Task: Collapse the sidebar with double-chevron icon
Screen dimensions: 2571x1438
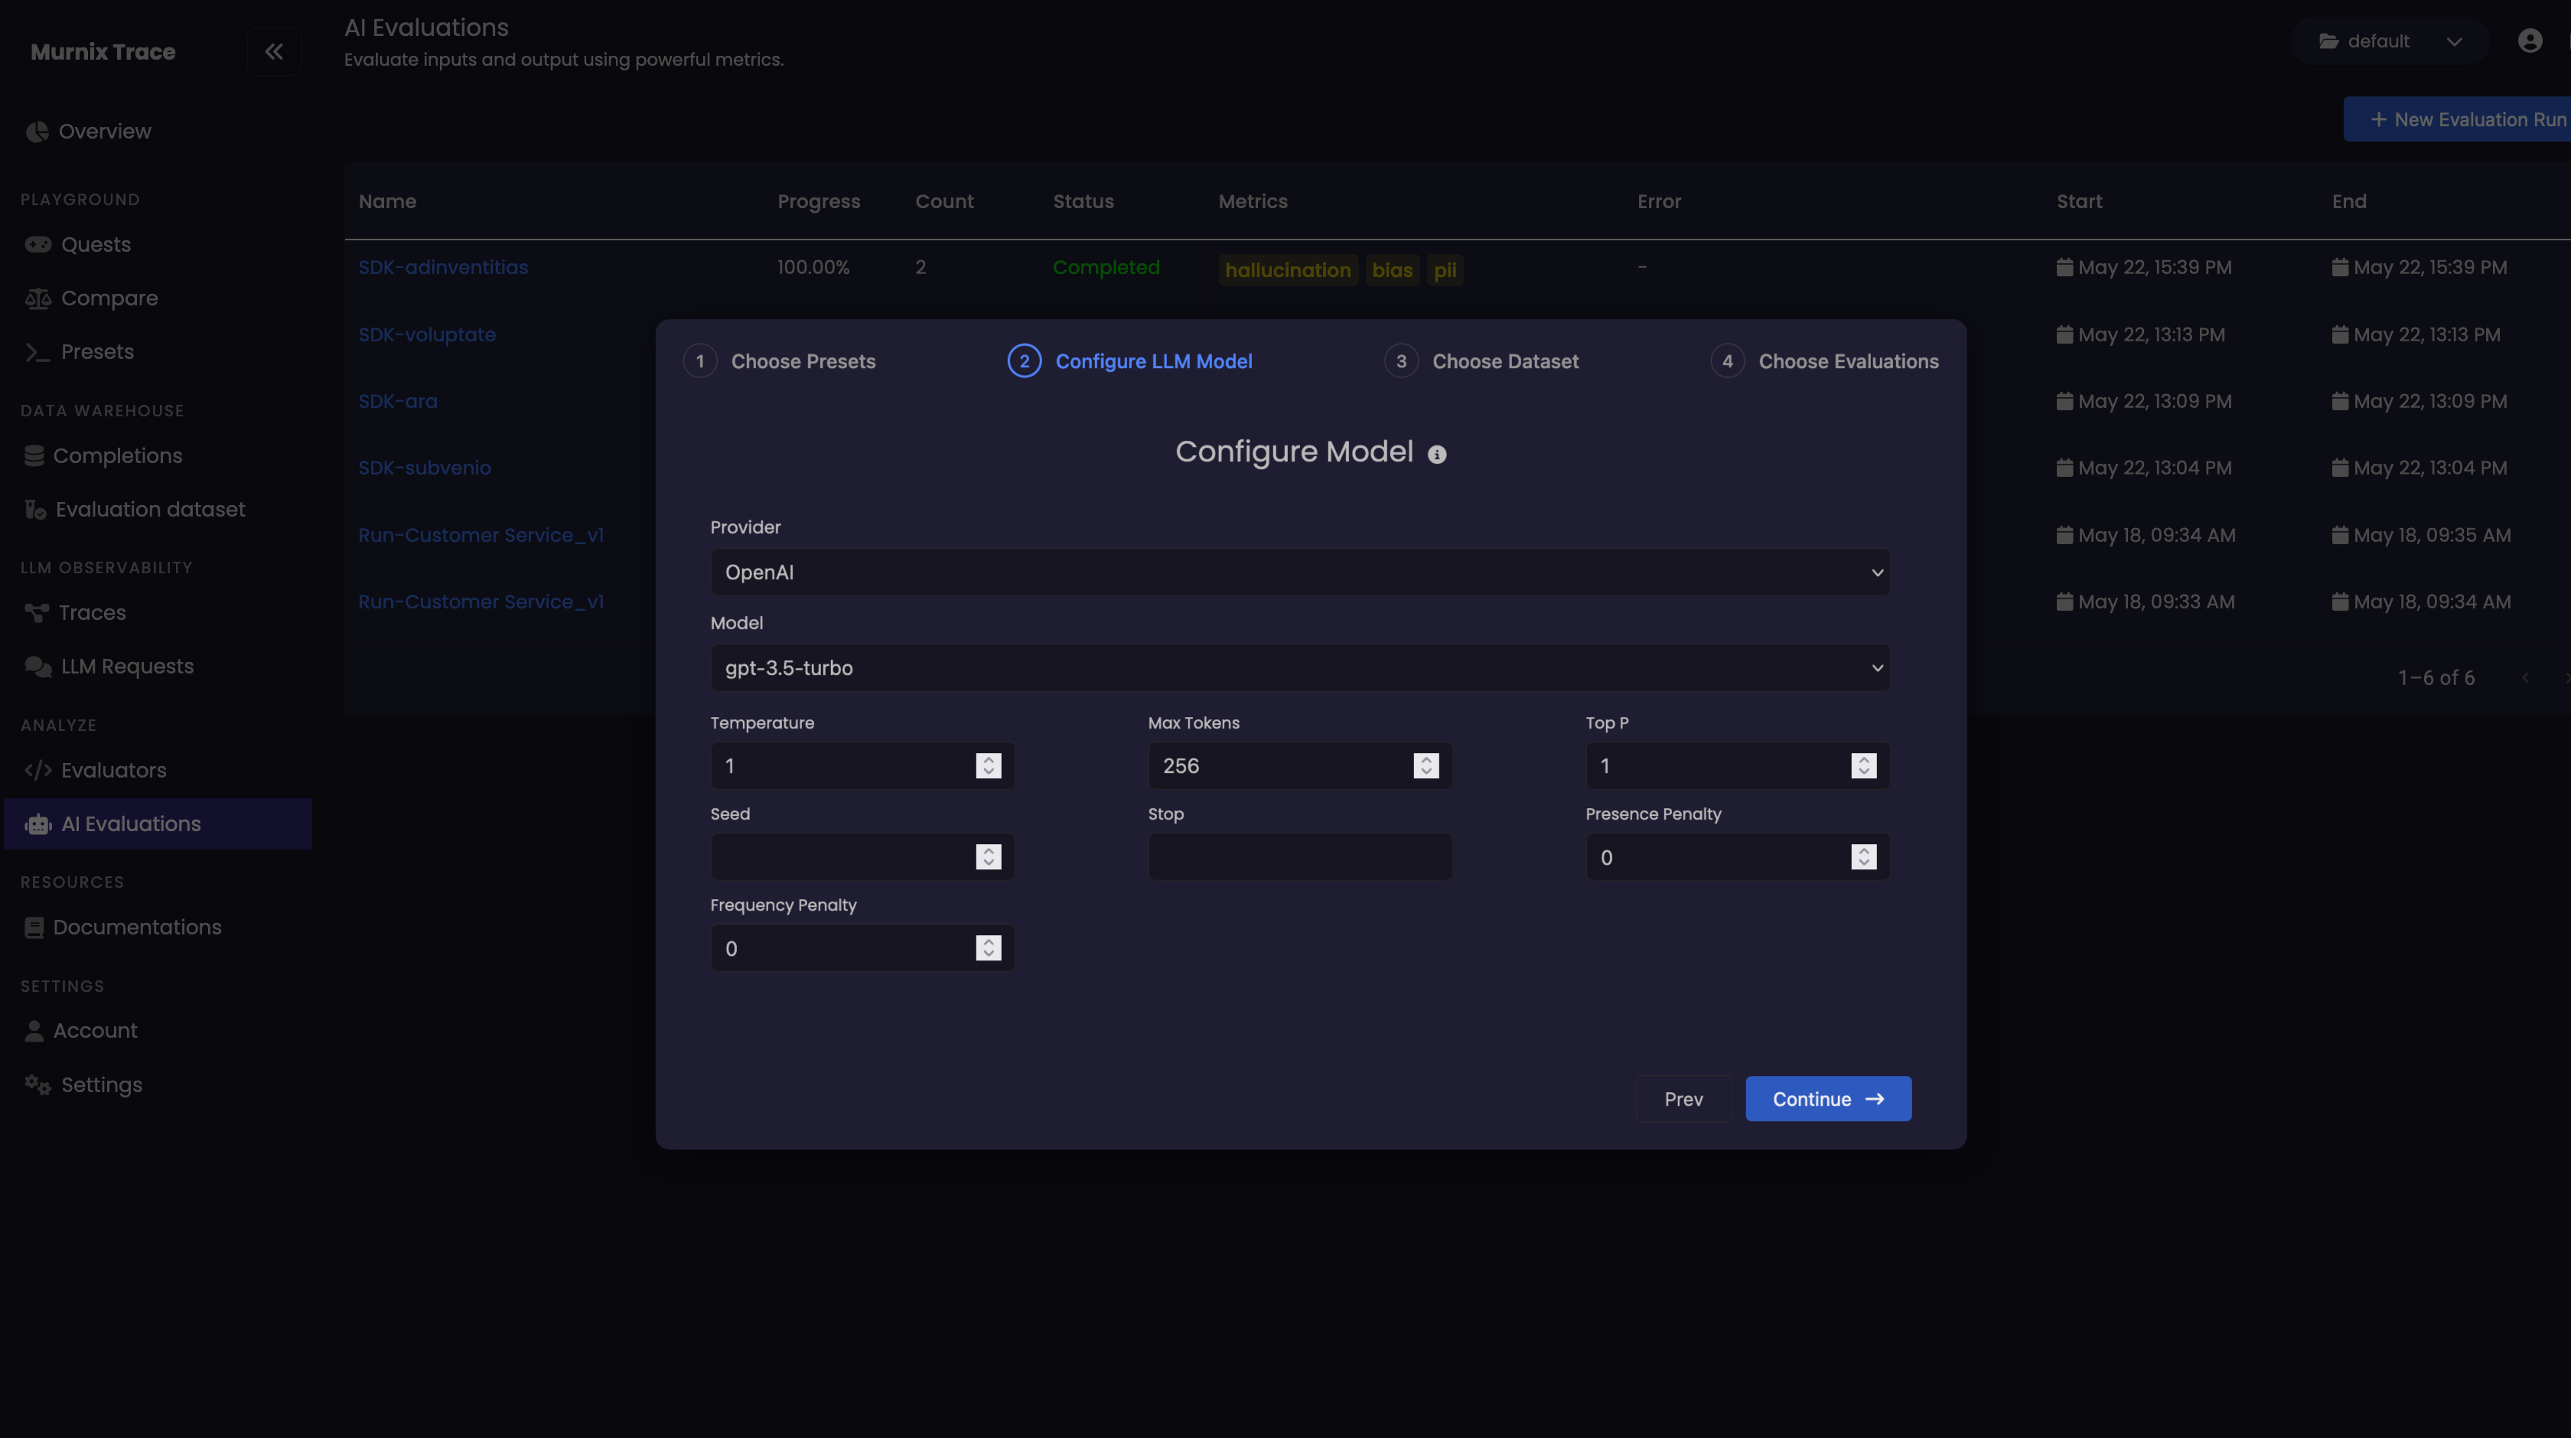Action: [273, 51]
